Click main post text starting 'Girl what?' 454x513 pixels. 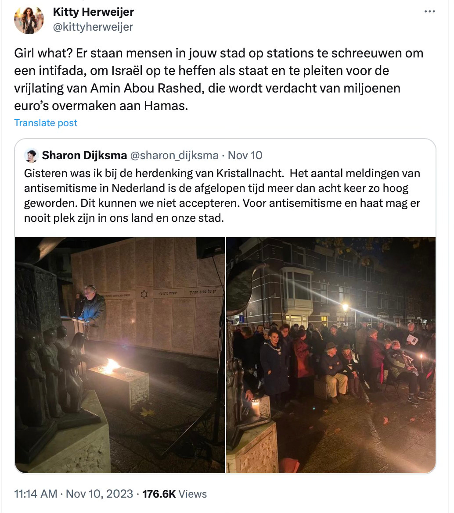pos(219,79)
